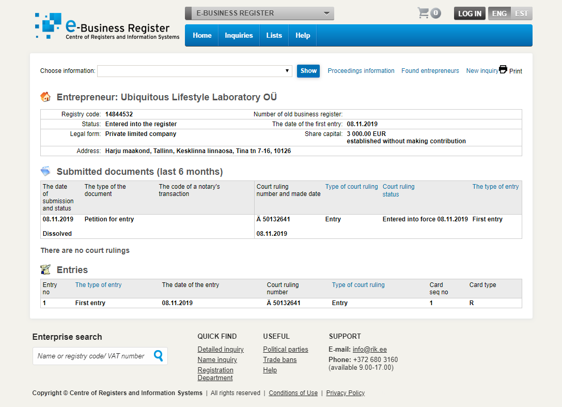Sort by Court ruling status header
Image resolution: width=562 pixels, height=407 pixels.
coord(399,190)
